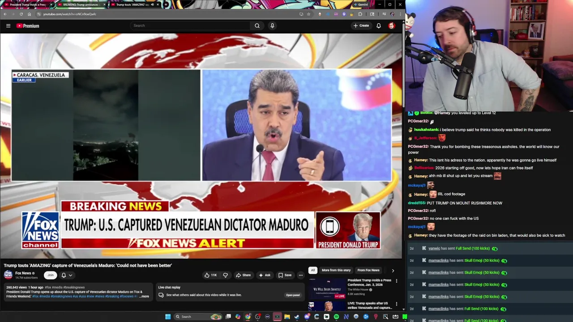The image size is (573, 322).
Task: Open YouTube account avatar menu
Action: click(392, 25)
